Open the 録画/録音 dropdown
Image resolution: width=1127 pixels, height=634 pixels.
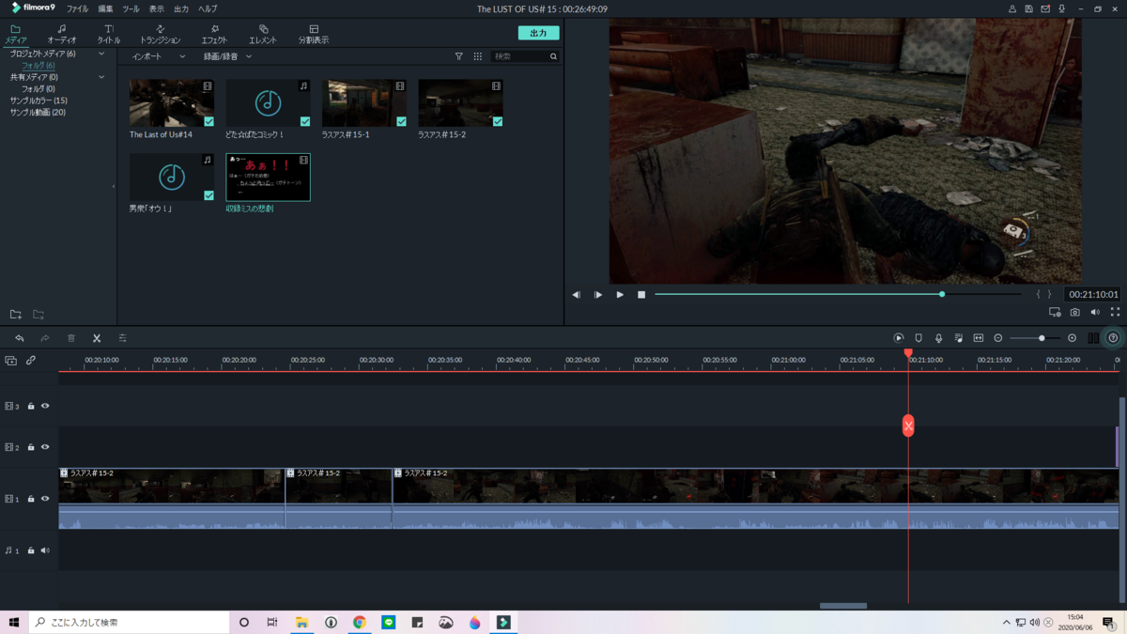pos(227,56)
